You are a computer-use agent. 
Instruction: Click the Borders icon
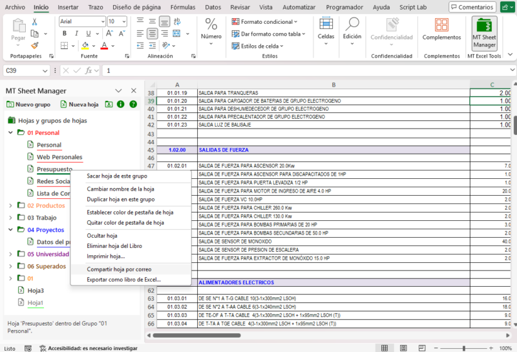tap(64, 45)
